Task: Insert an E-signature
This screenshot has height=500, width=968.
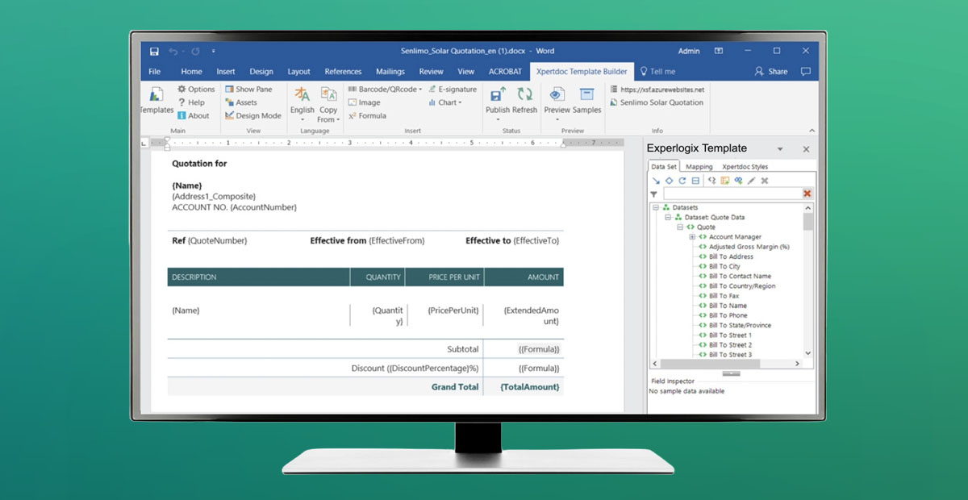Action: (453, 90)
